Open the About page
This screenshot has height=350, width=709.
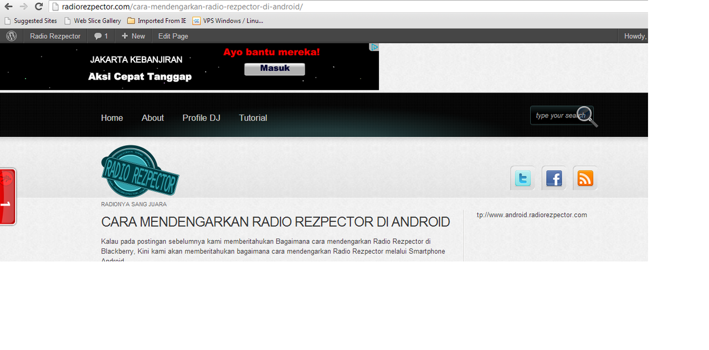click(152, 118)
